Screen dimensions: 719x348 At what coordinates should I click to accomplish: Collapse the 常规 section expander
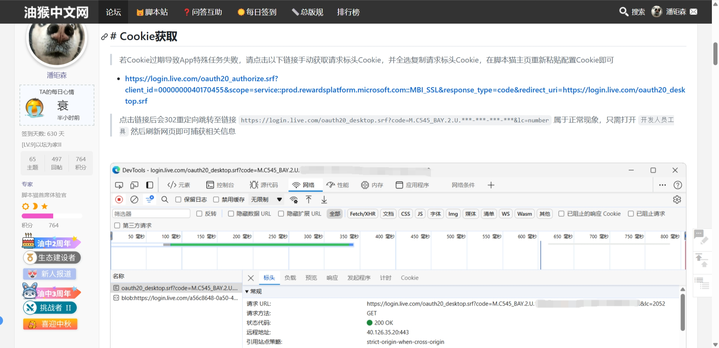[247, 292]
